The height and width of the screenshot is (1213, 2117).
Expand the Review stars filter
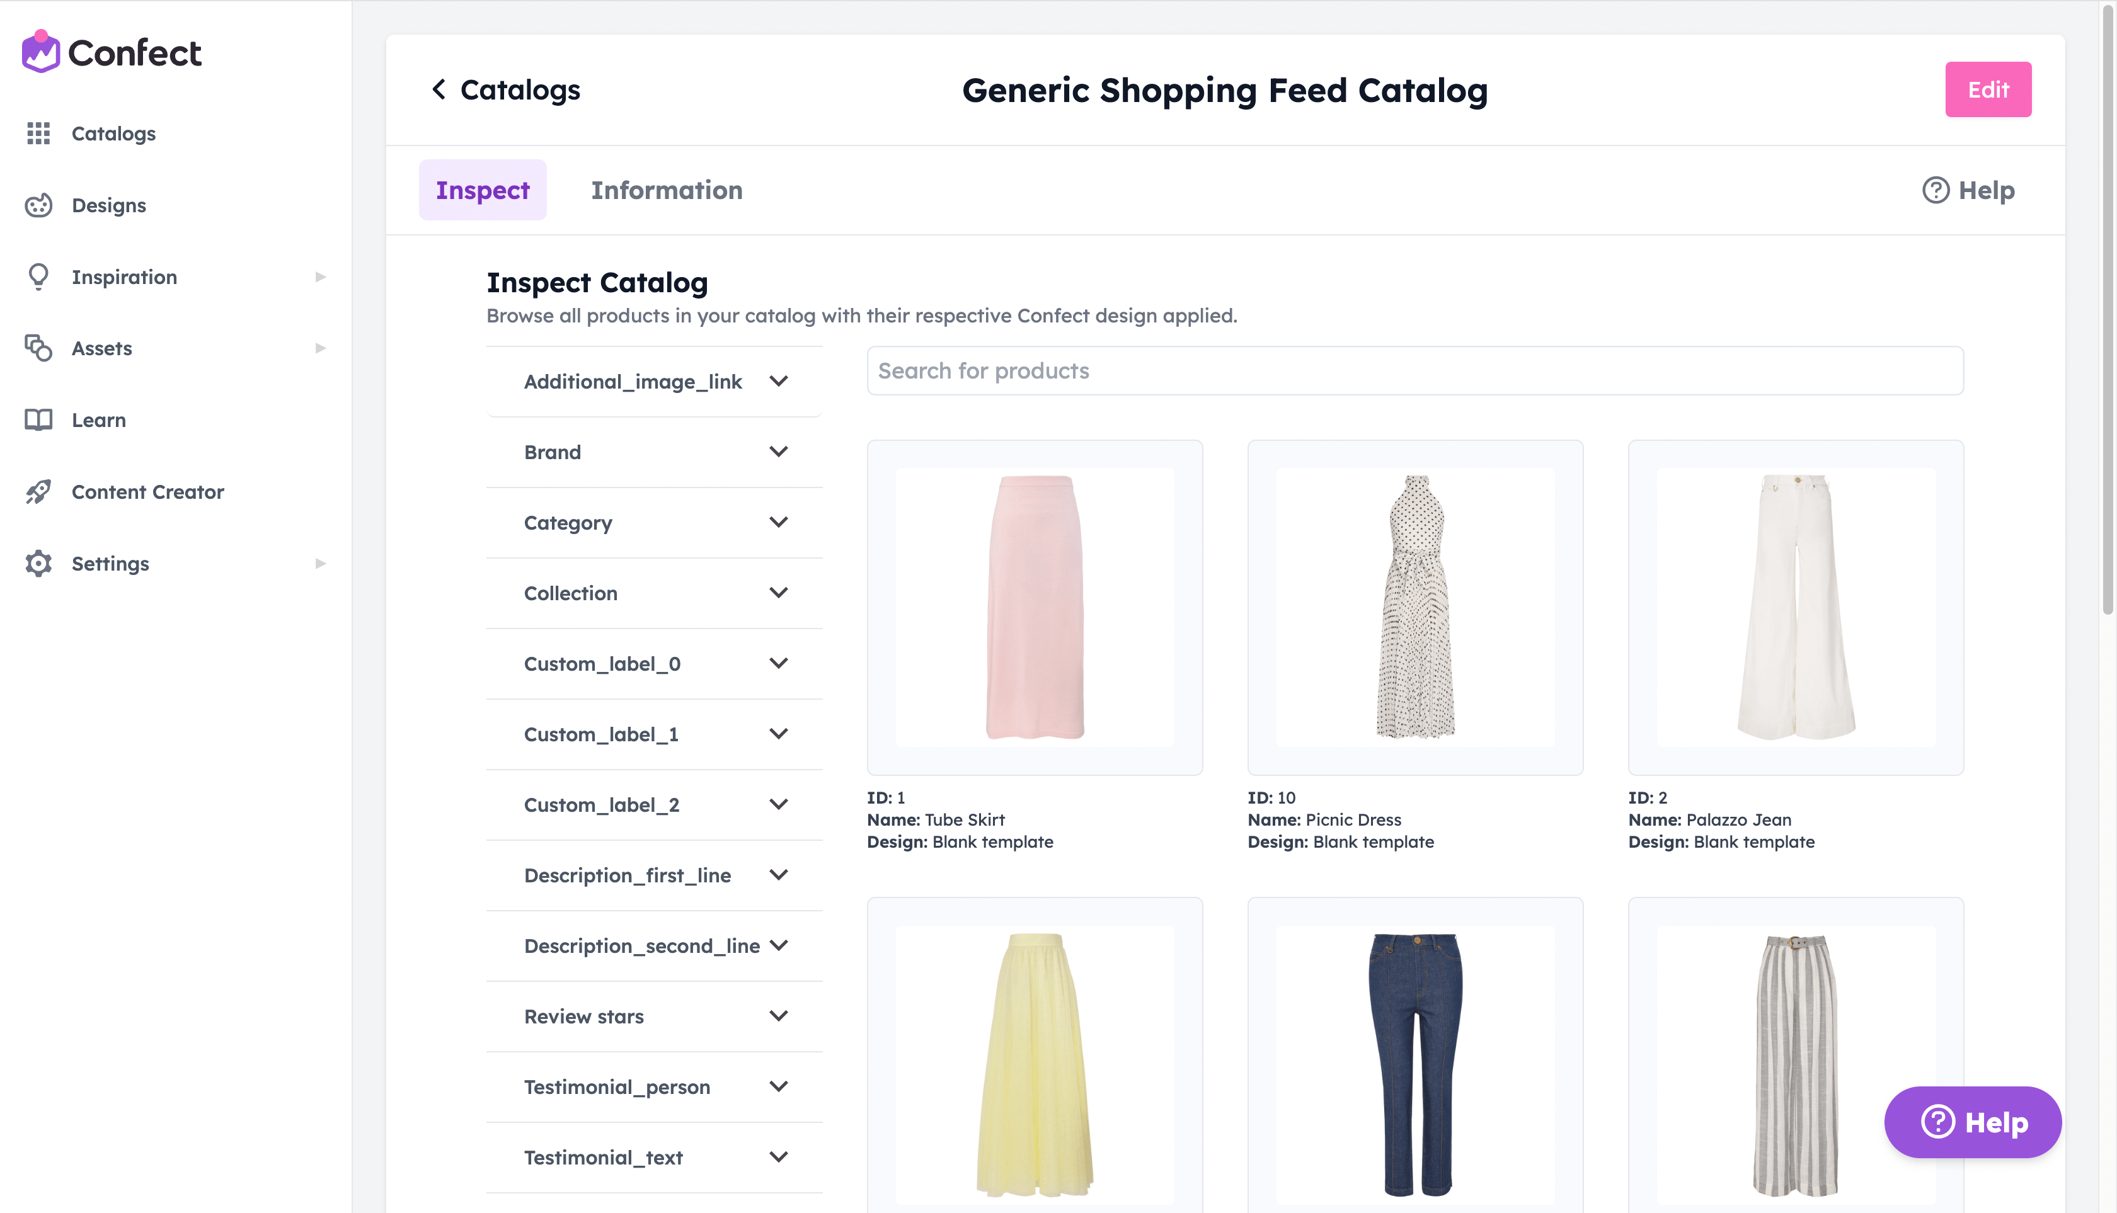click(654, 1017)
